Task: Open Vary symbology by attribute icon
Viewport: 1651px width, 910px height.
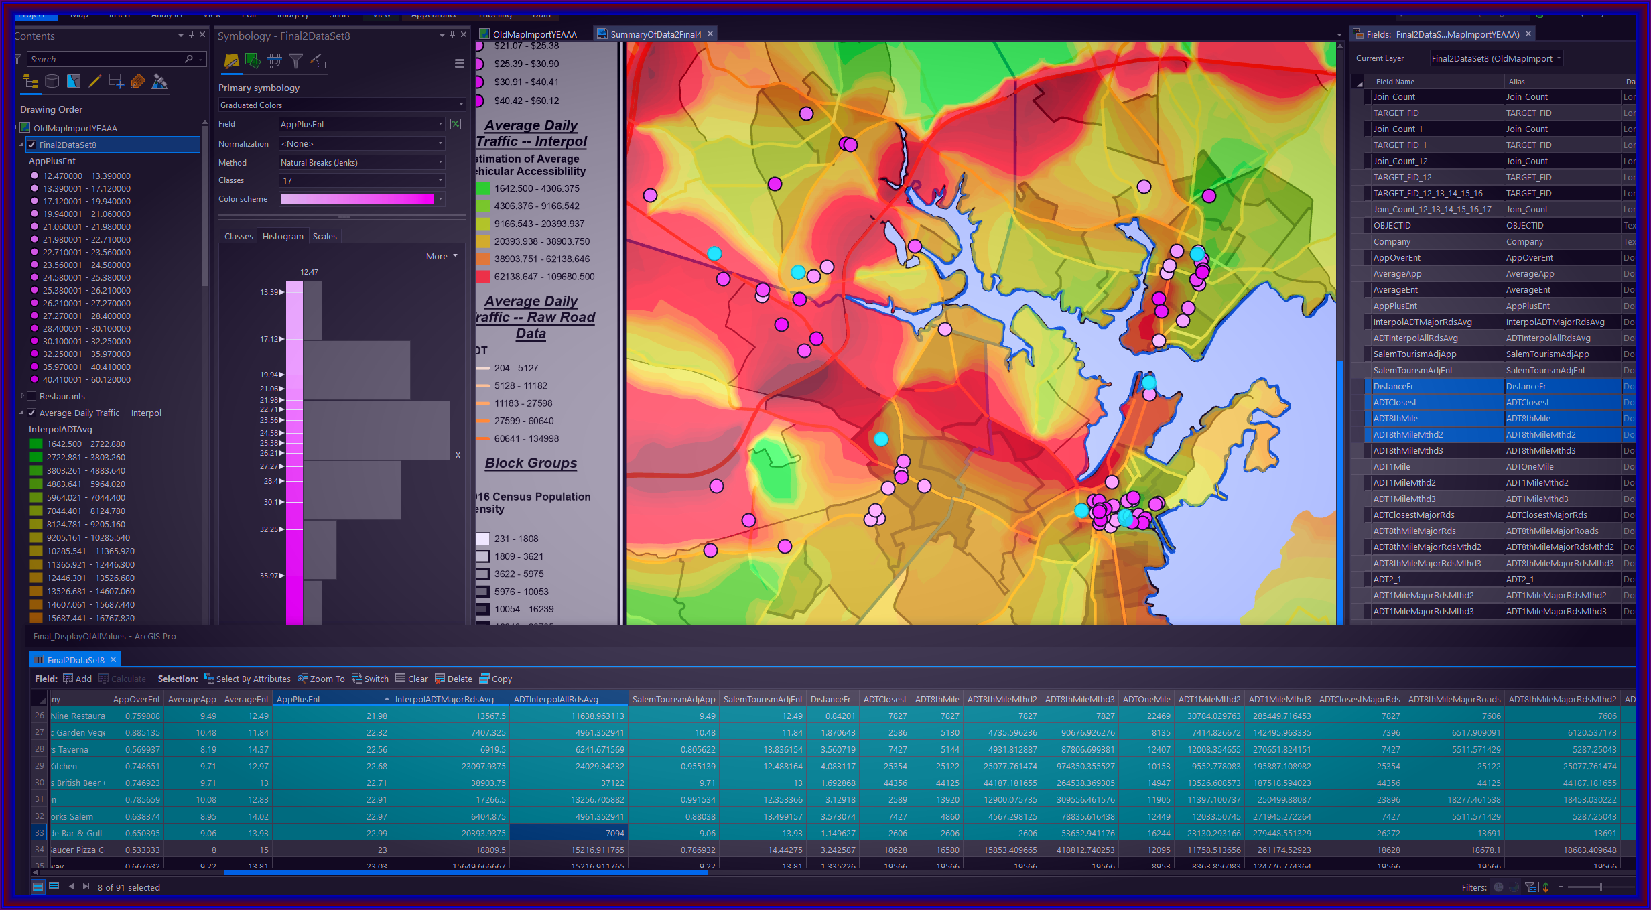Action: 253,62
